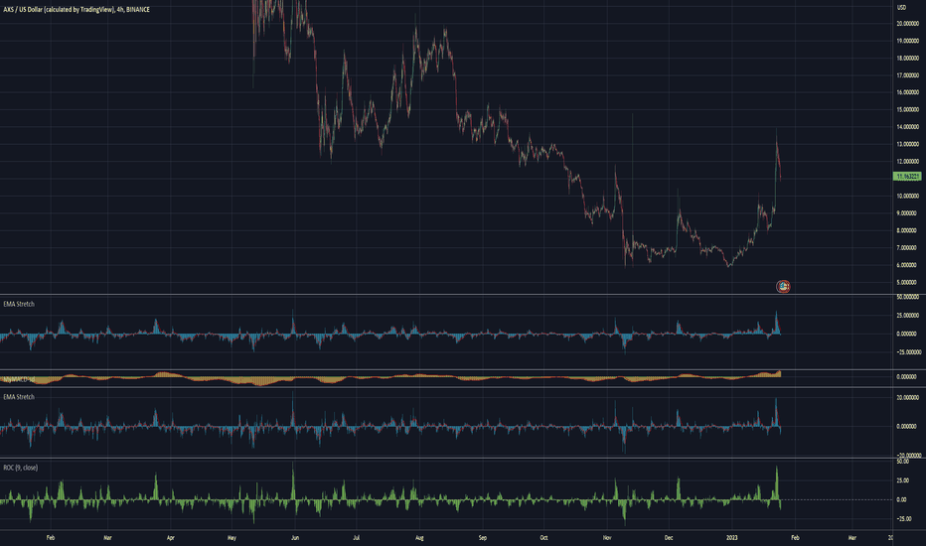This screenshot has width=926, height=546.
Task: Click 50.000000 on the upper EMA Stretch scale
Action: tap(908, 297)
